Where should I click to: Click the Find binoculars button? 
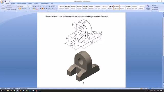coord(155,6)
